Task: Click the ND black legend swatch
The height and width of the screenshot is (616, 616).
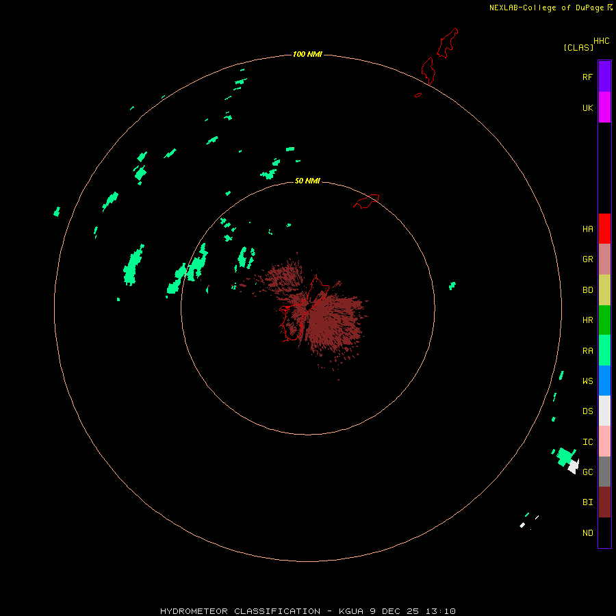Action: tap(604, 532)
